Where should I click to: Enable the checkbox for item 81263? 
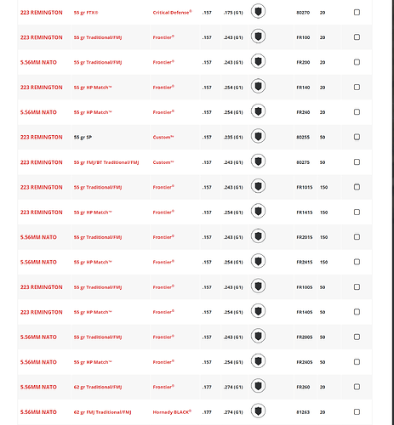(357, 411)
